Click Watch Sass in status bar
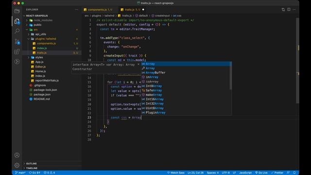 tap(176, 173)
